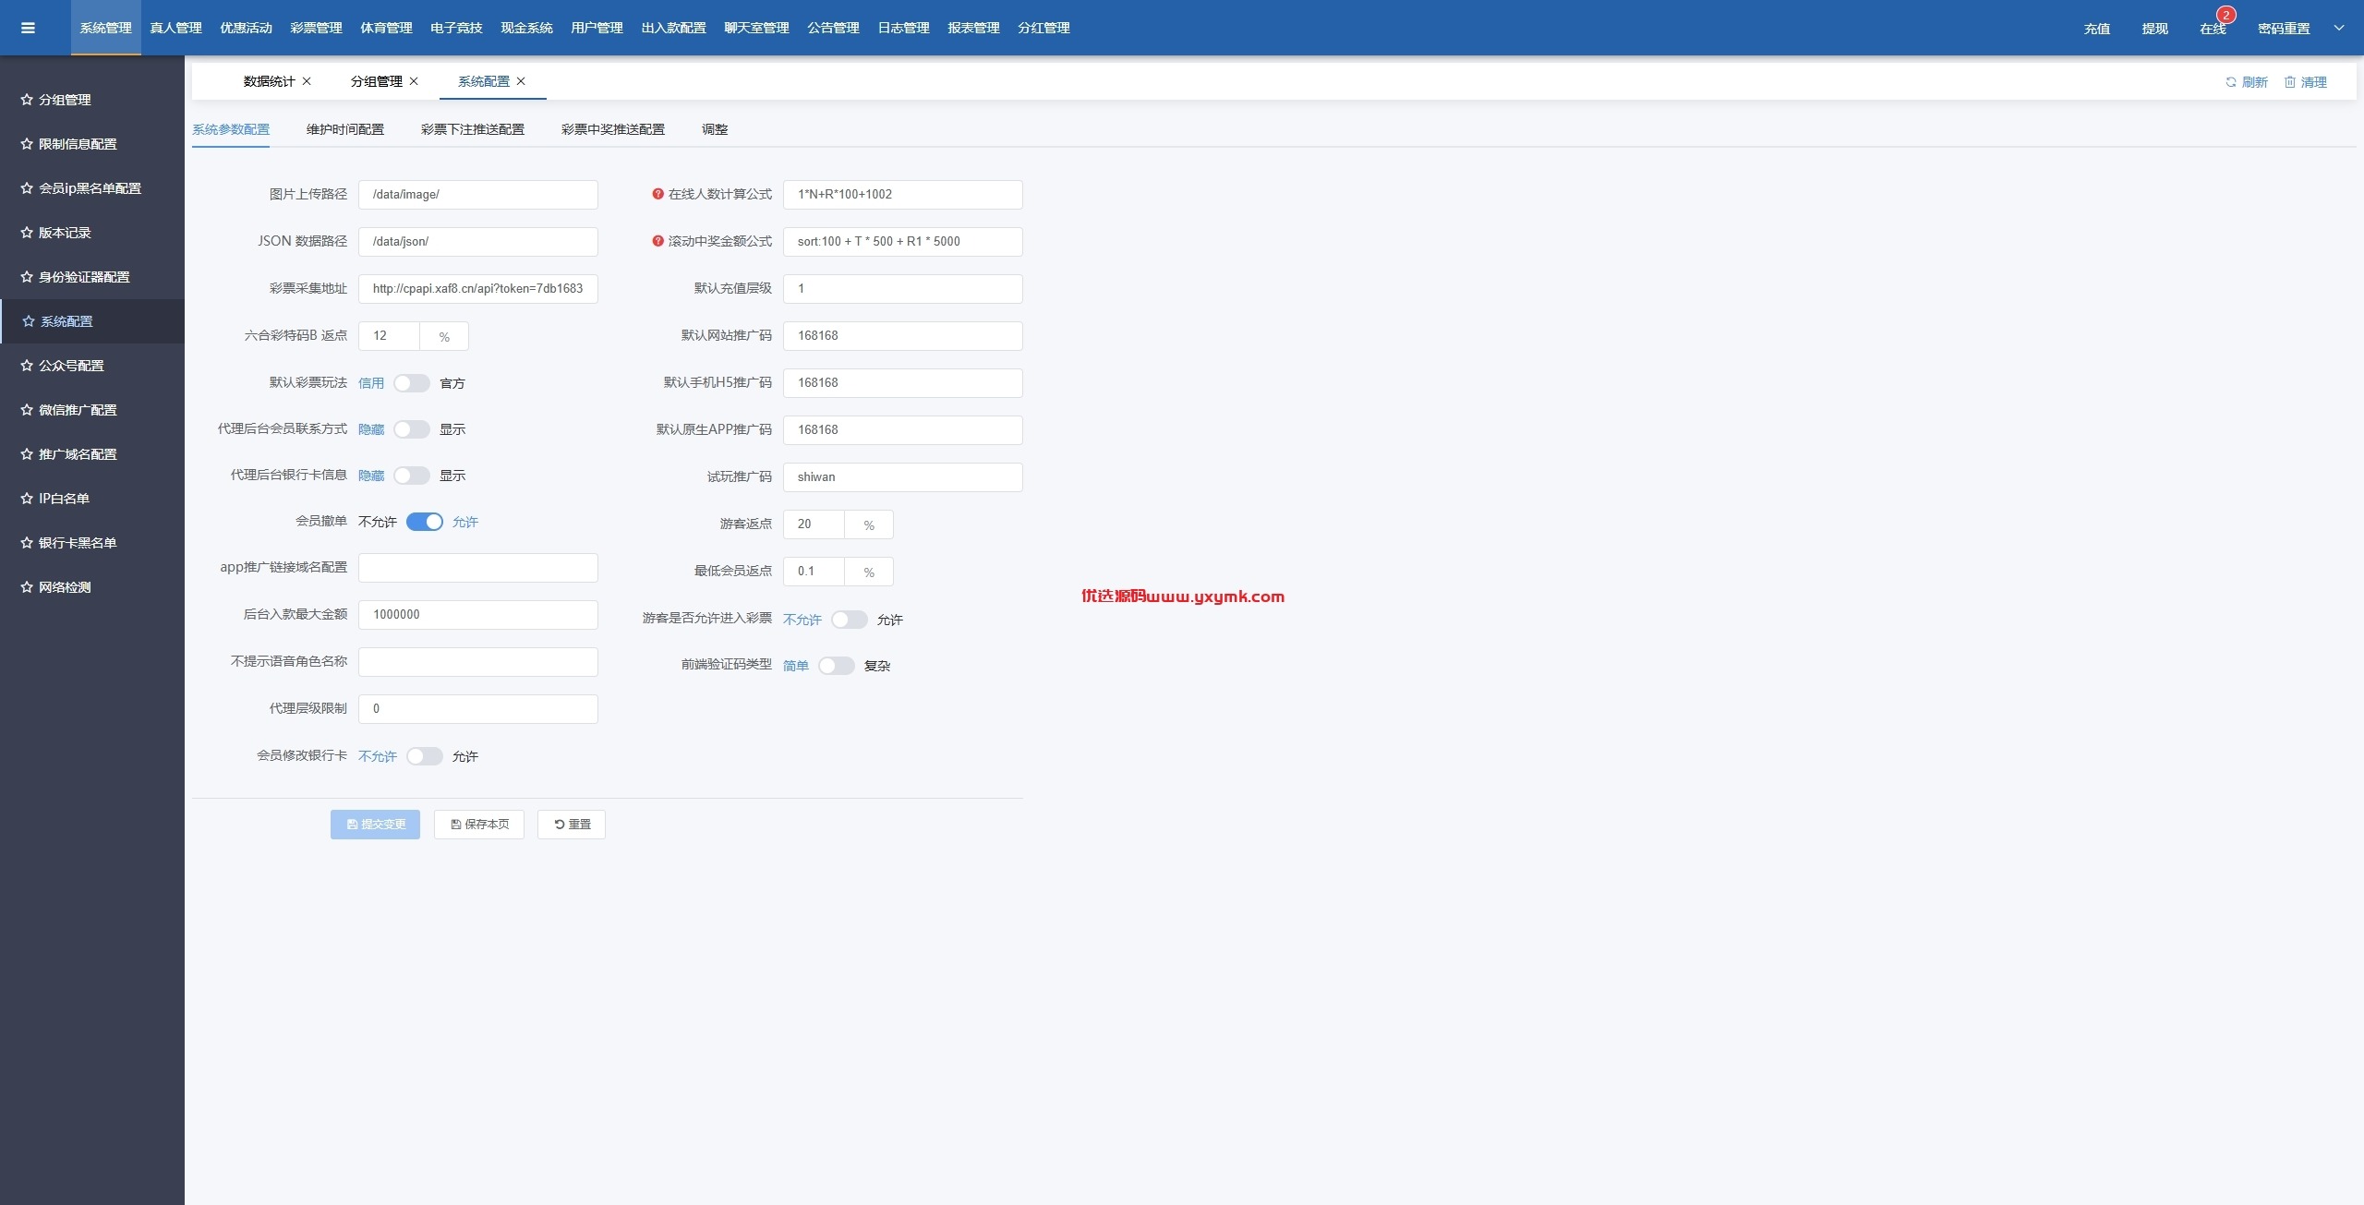The image size is (2364, 1205).
Task: Open 提现 link in the header
Action: tap(2154, 29)
